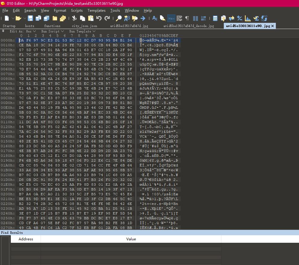Viewport: 299px width, 265px height.
Task: Open the Scripts menu
Action: [77, 11]
